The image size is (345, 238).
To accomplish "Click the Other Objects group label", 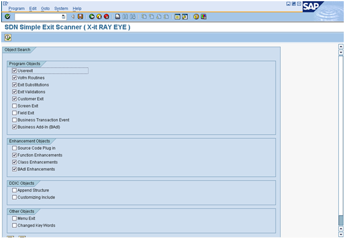I will pos(22,211).
